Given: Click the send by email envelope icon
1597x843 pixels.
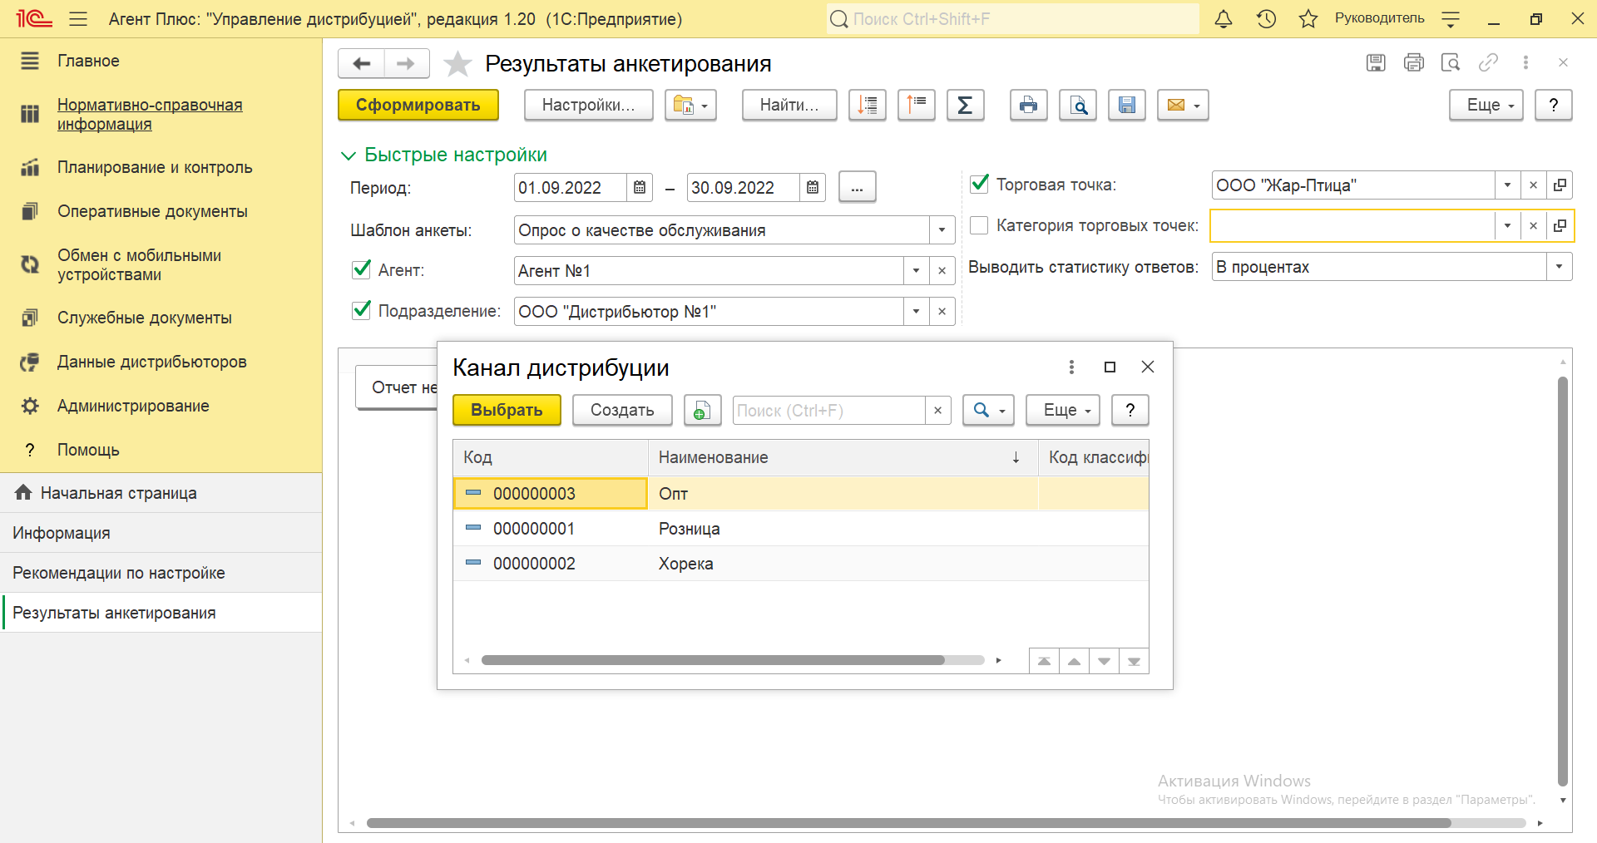Looking at the screenshot, I should 1183,105.
